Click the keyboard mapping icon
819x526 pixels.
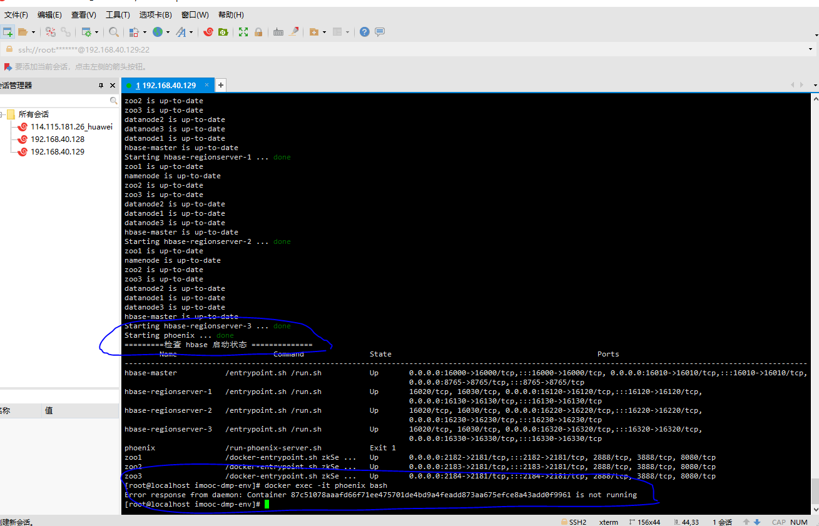click(278, 32)
